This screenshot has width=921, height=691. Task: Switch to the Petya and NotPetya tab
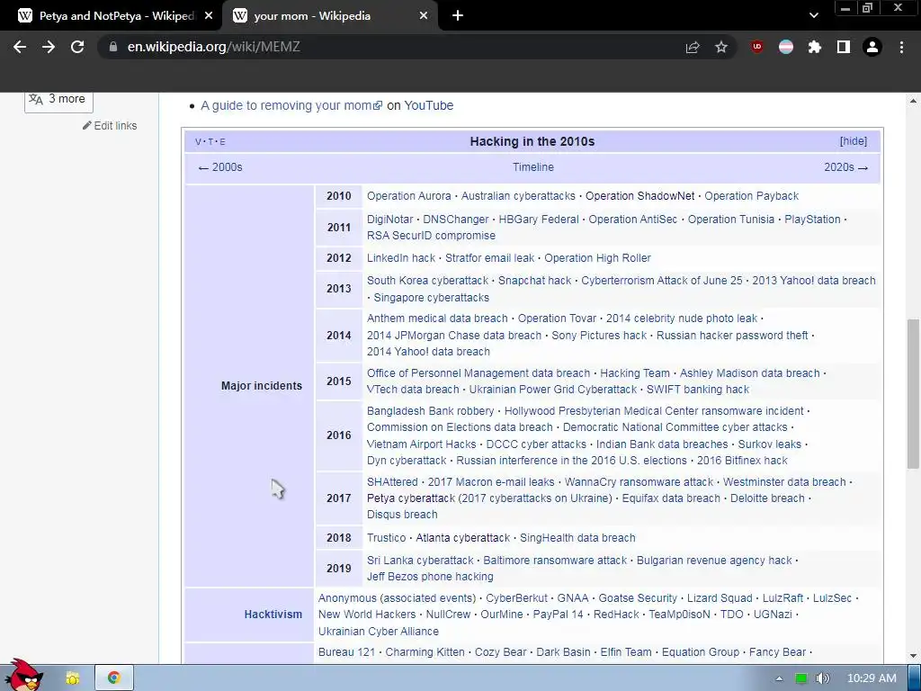[x=111, y=16]
